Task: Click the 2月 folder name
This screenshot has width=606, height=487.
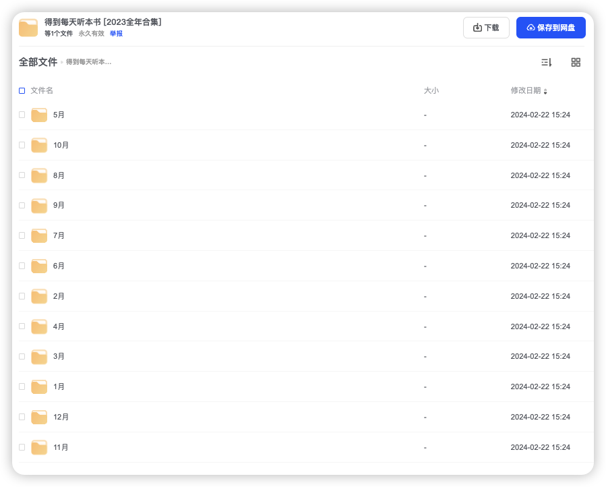Action: click(59, 296)
